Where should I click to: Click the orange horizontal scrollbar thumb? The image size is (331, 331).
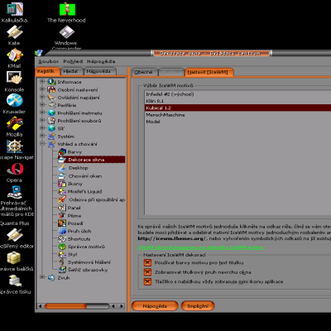point(65,306)
